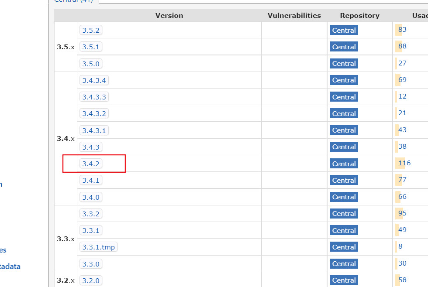Viewport: 428px width, 287px height.
Task: Open version 3.4.0 link
Action: (91, 197)
